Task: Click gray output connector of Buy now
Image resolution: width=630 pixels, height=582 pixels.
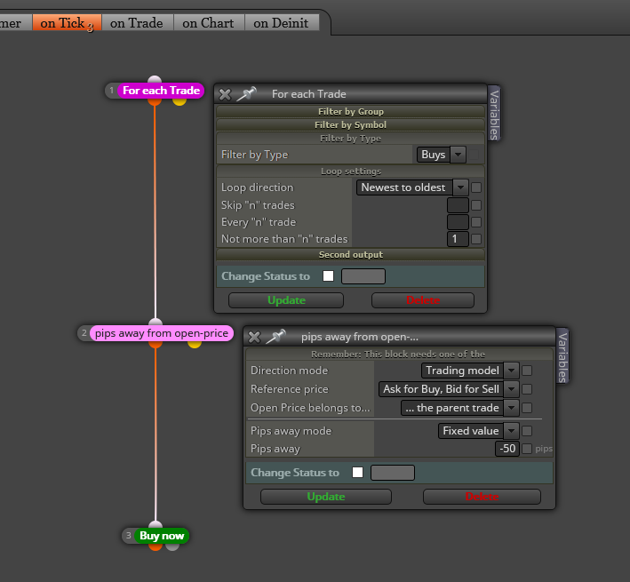Action: click(x=172, y=546)
